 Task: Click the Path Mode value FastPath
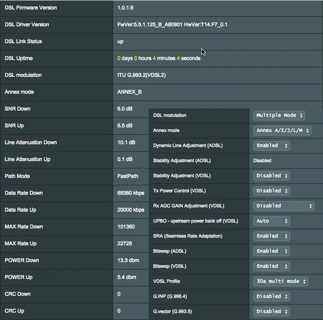[x=128, y=176]
